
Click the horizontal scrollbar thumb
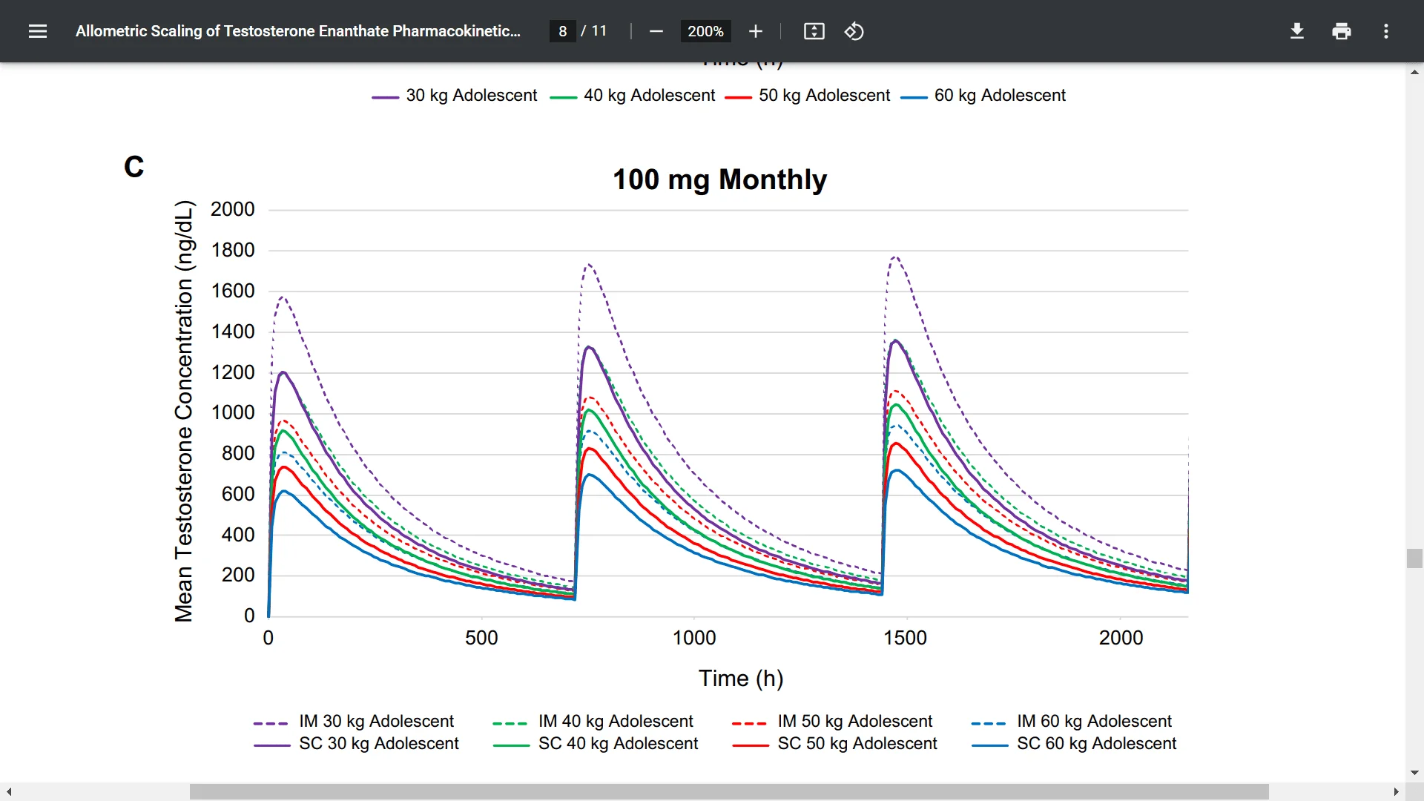coord(729,792)
